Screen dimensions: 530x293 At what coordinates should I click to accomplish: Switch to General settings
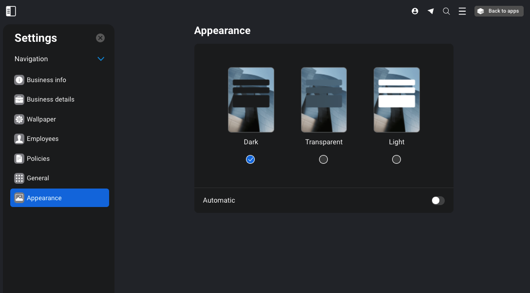(59, 178)
